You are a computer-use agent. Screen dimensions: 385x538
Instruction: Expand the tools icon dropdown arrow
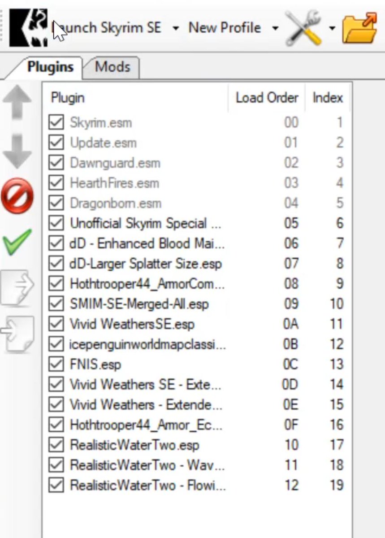pyautogui.click(x=332, y=28)
